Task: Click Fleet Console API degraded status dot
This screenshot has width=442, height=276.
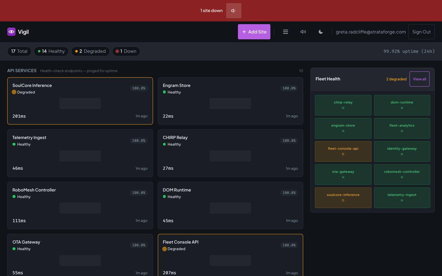Action: pyautogui.click(x=164, y=249)
